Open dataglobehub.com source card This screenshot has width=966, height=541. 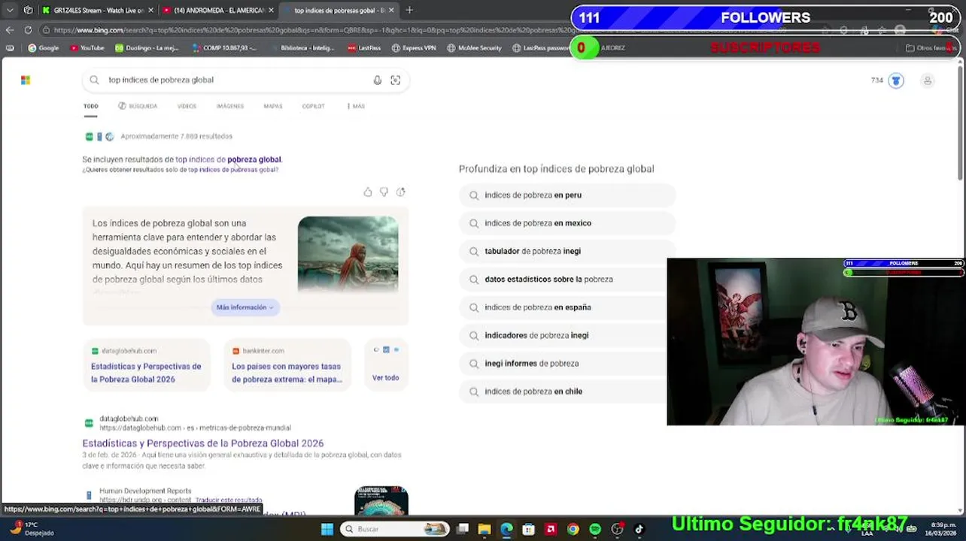tap(146, 366)
